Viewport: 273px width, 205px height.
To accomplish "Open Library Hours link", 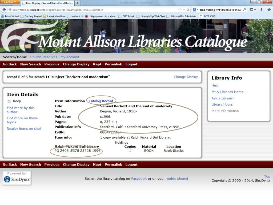I will pyautogui.click(x=222, y=105).
